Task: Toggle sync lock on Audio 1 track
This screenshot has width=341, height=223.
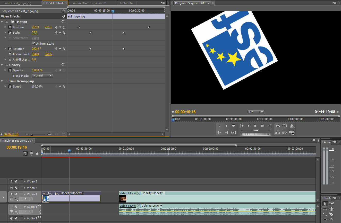Action: tap(16, 207)
